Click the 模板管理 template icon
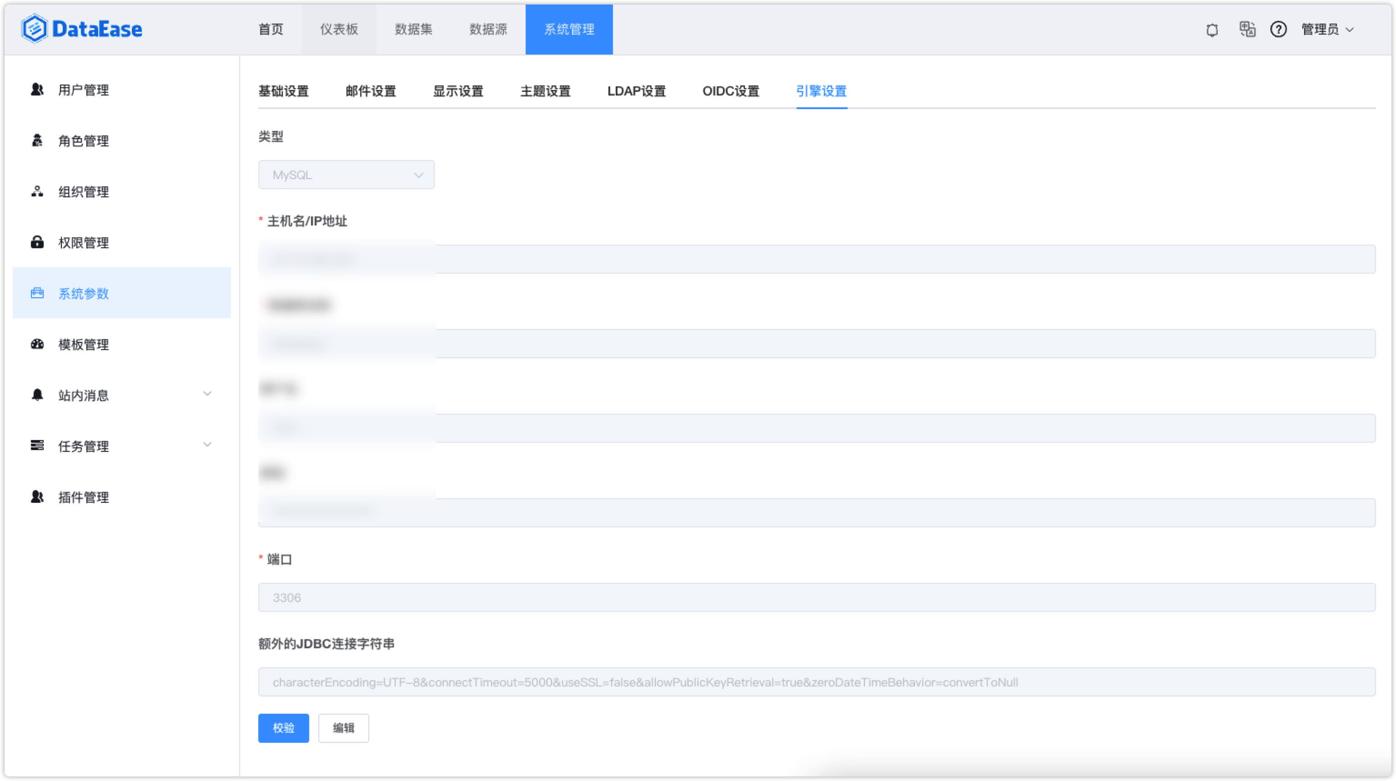Screen dimensions: 1396x781 click(x=36, y=344)
